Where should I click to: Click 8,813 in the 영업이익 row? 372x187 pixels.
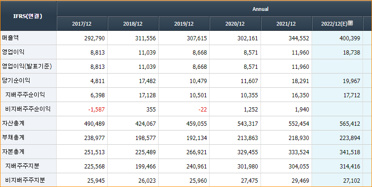coord(98,53)
